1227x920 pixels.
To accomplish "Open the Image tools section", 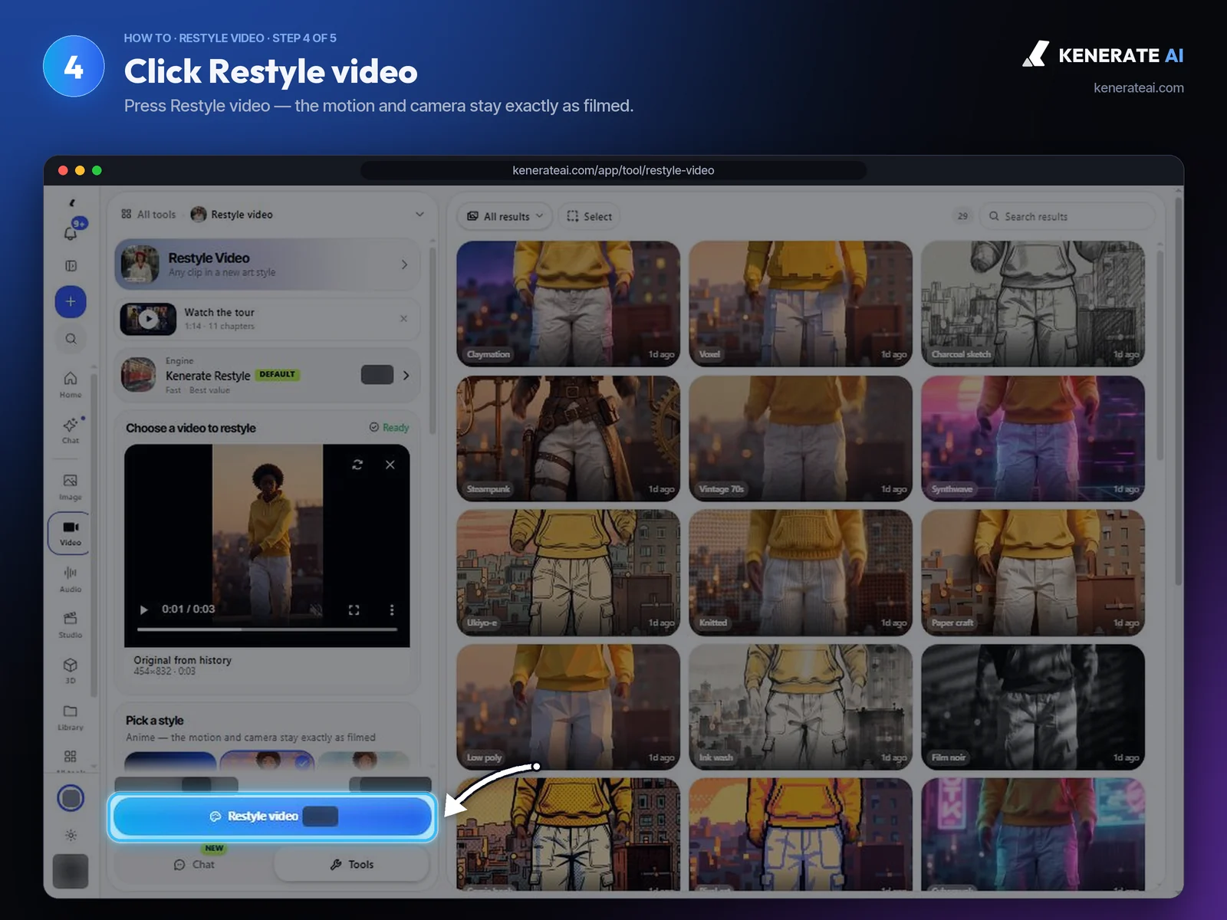I will [71, 486].
